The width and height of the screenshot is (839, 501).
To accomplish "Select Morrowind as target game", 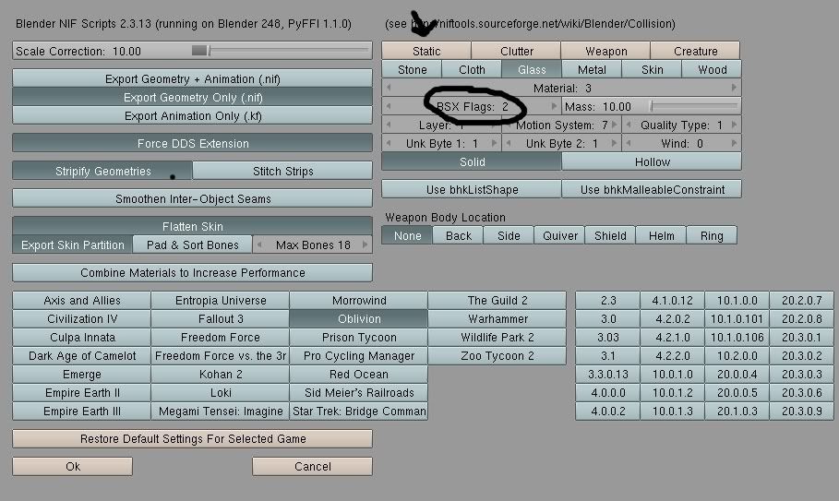I will point(359,301).
